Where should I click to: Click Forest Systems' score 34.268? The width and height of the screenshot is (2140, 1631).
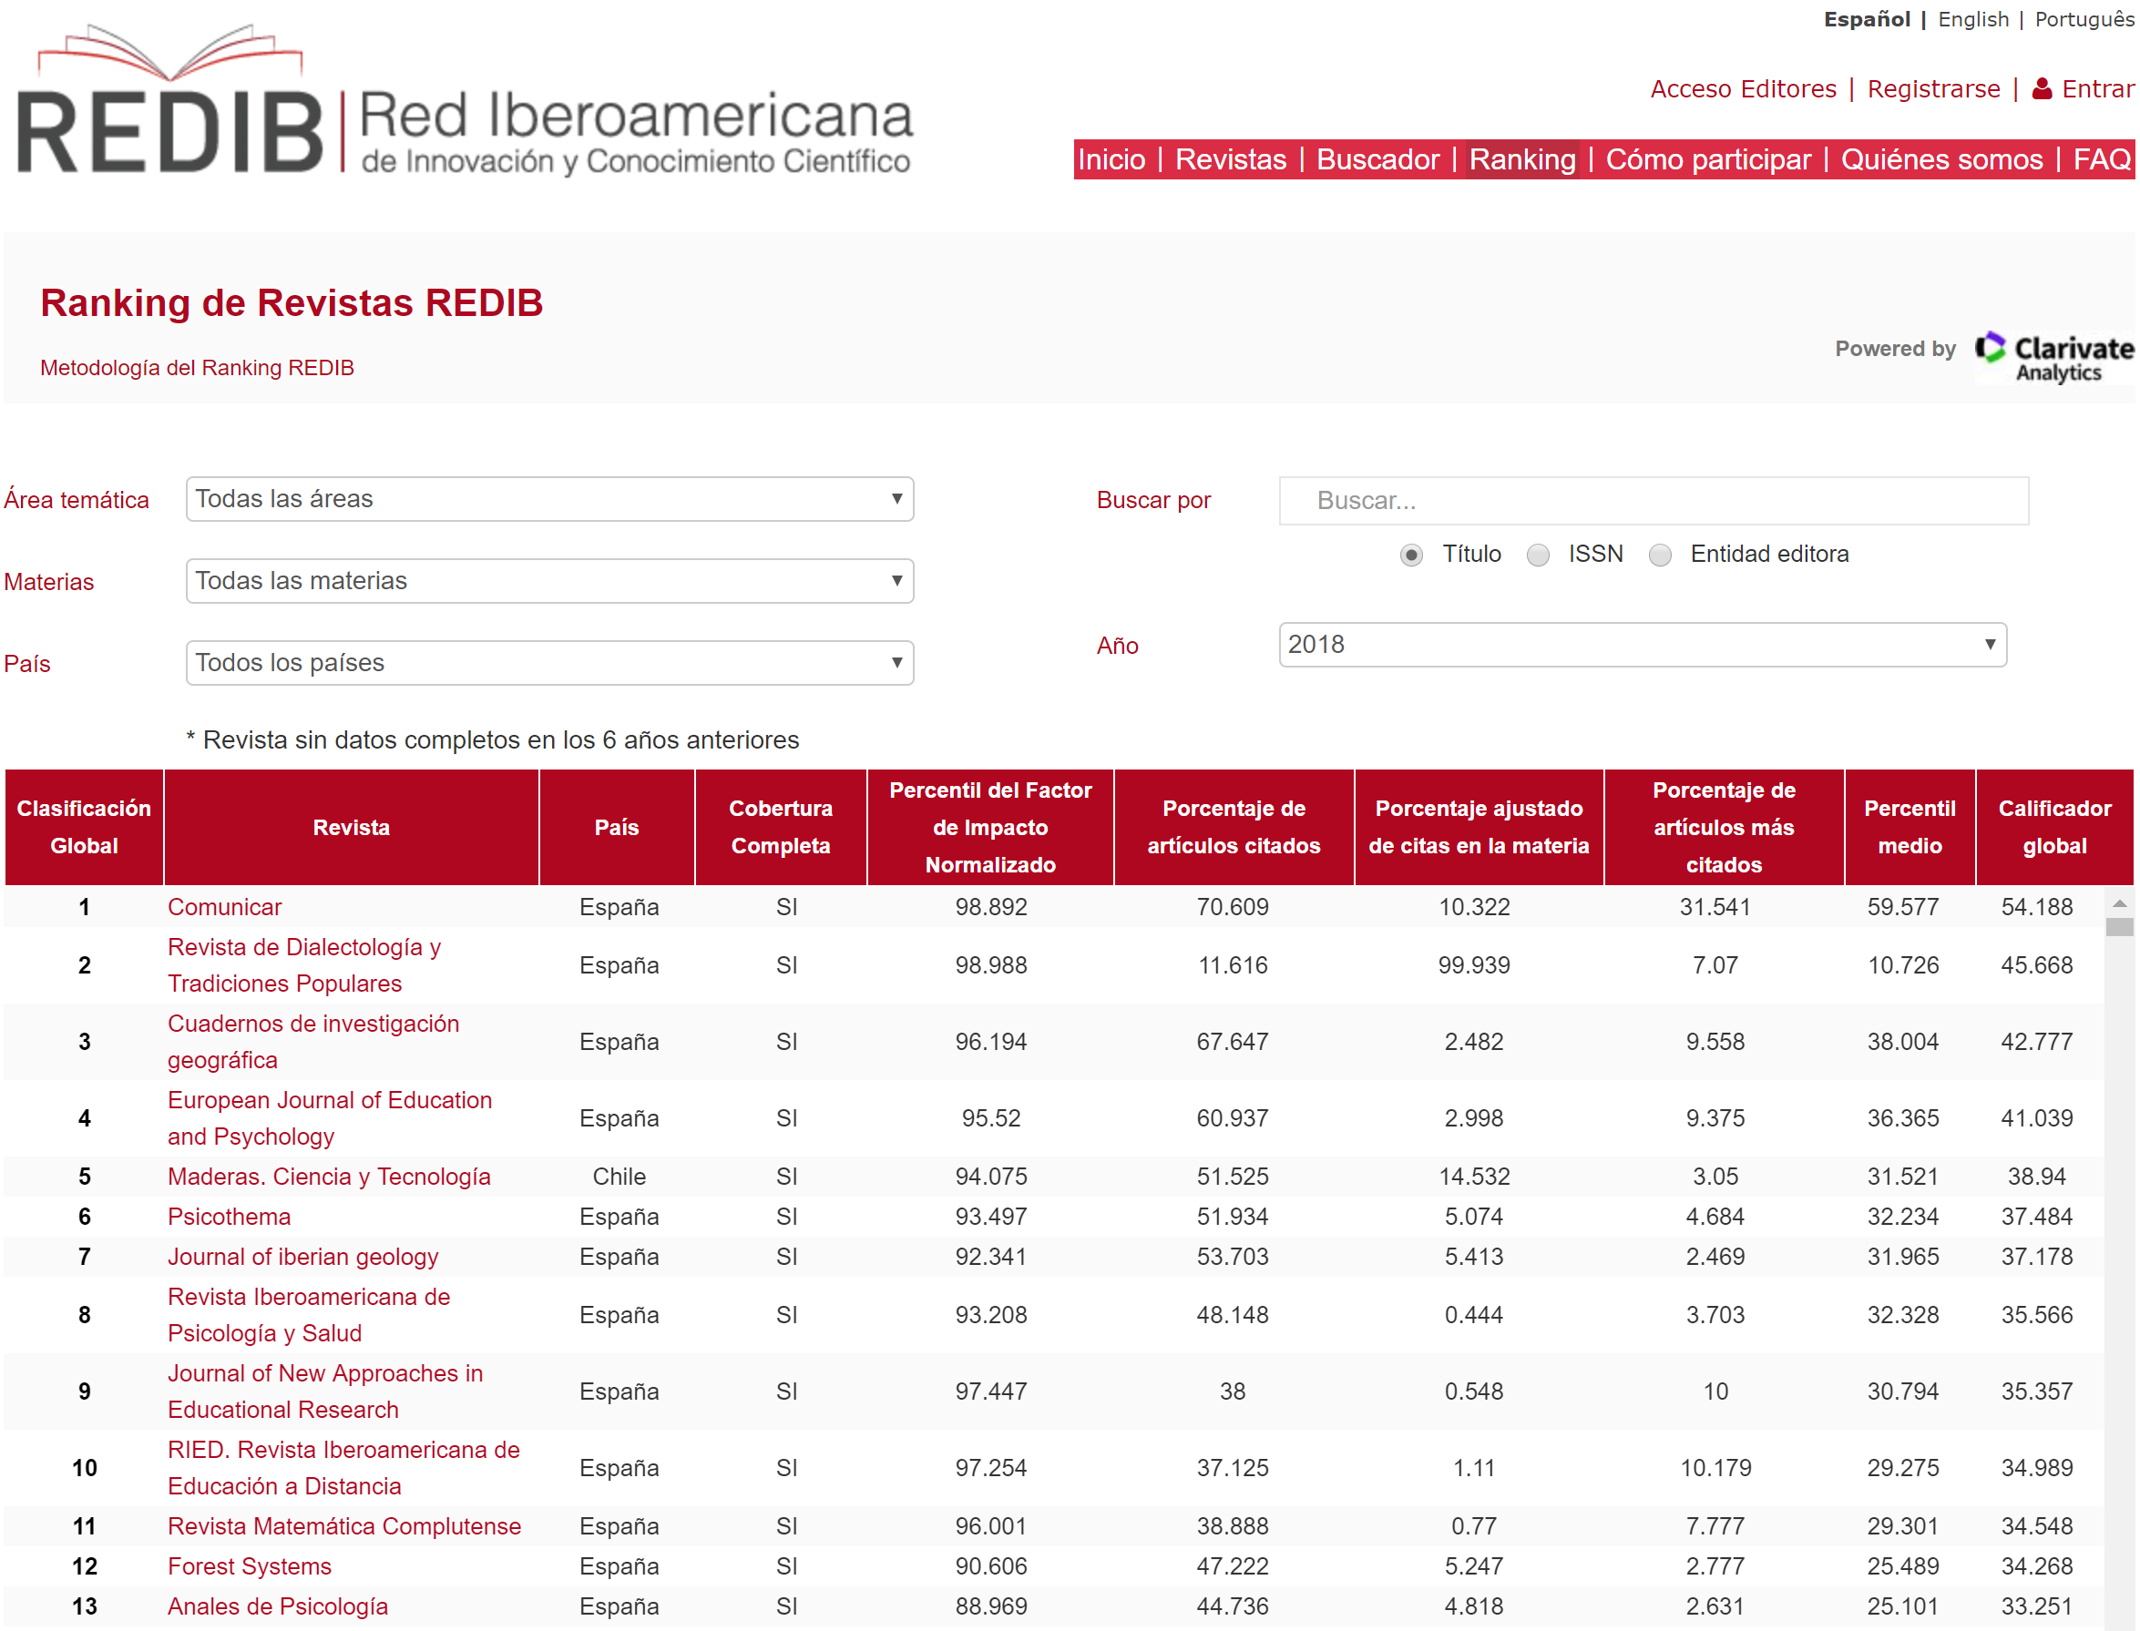pos(2036,1566)
